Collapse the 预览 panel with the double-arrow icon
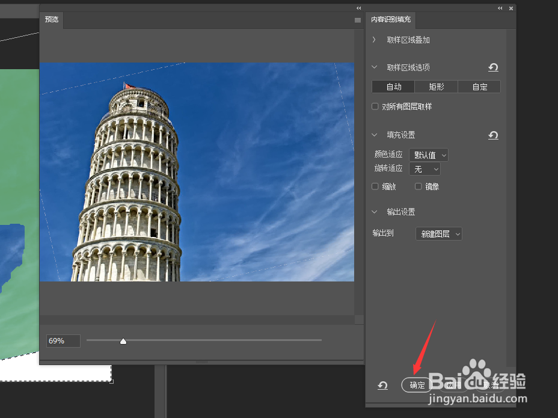This screenshot has width=558, height=418. pos(358,8)
